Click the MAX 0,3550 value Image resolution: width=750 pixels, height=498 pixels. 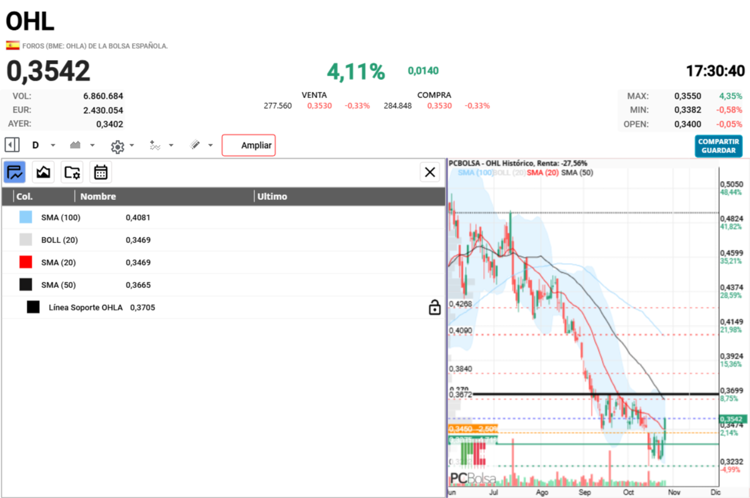[687, 96]
